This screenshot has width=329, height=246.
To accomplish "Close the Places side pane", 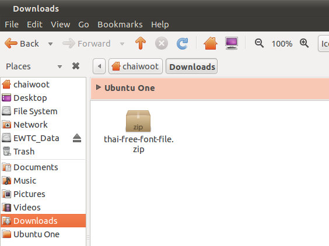I will pyautogui.click(x=76, y=66).
